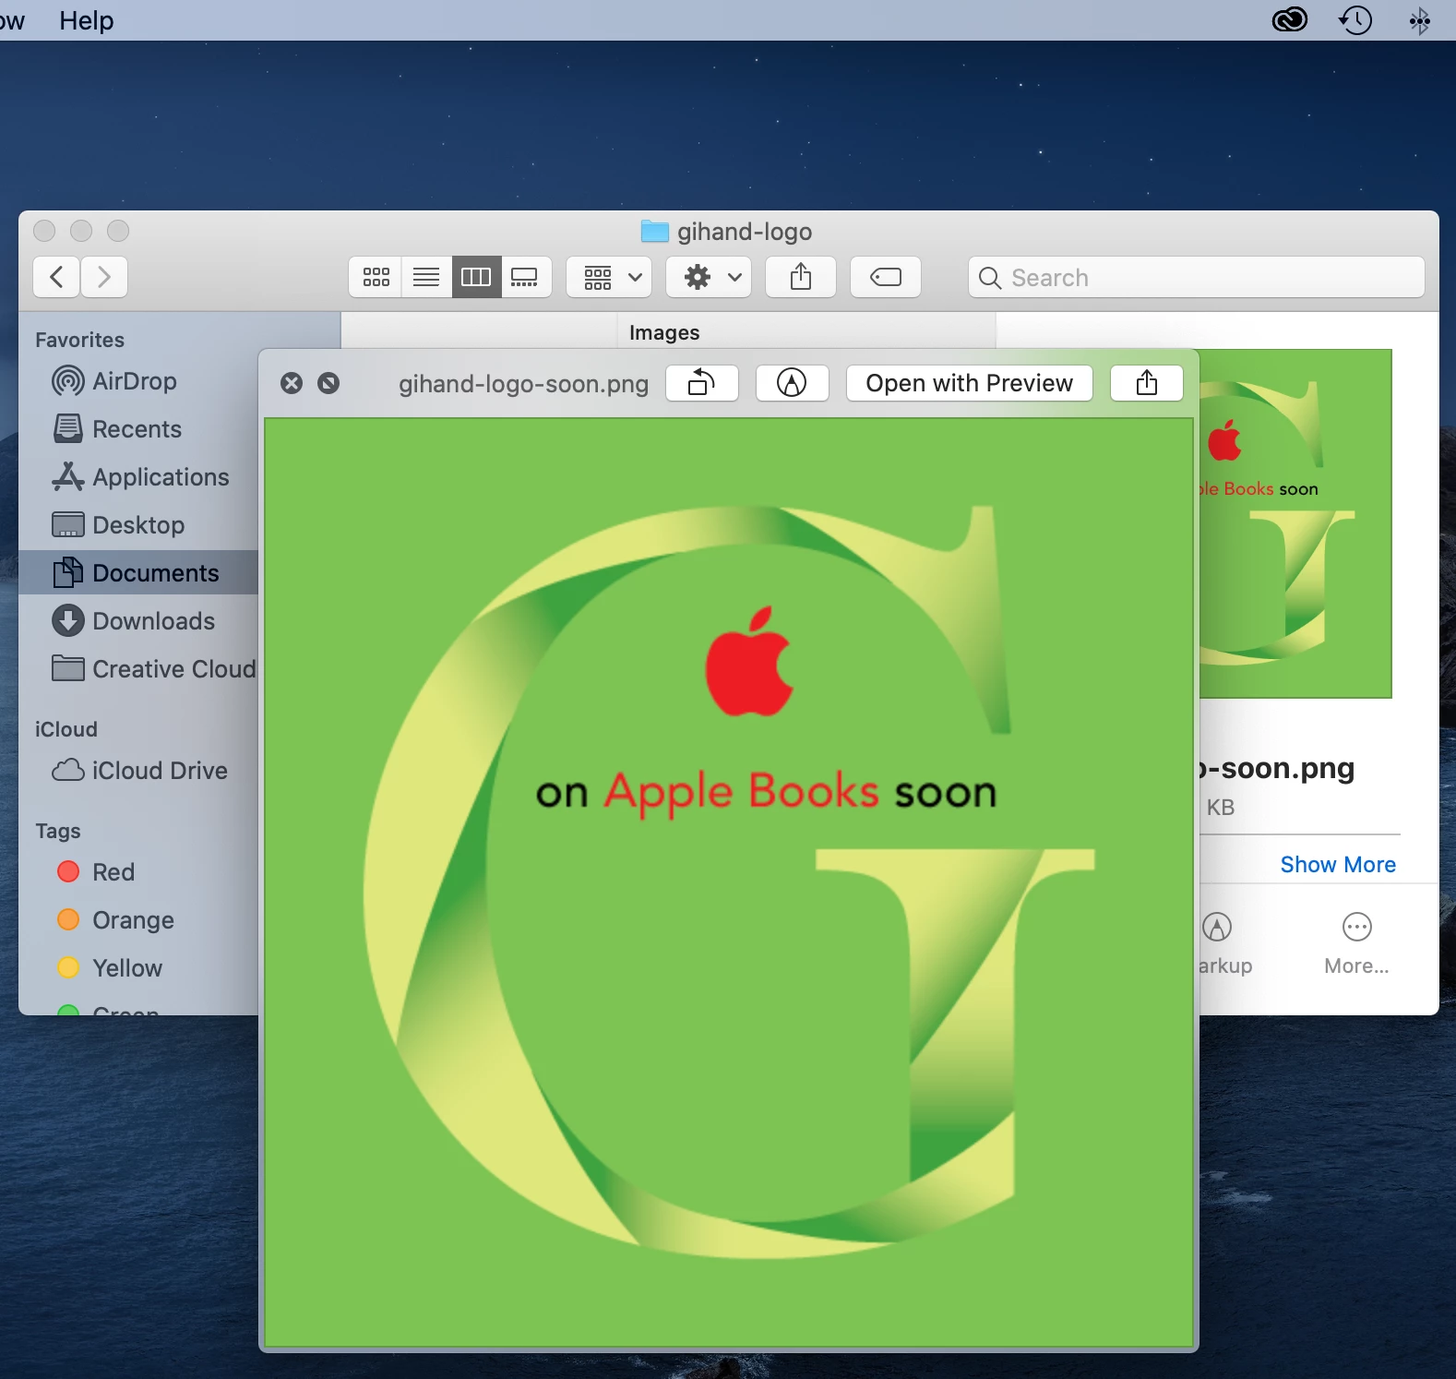Go forward in Finder history

pyautogui.click(x=104, y=277)
